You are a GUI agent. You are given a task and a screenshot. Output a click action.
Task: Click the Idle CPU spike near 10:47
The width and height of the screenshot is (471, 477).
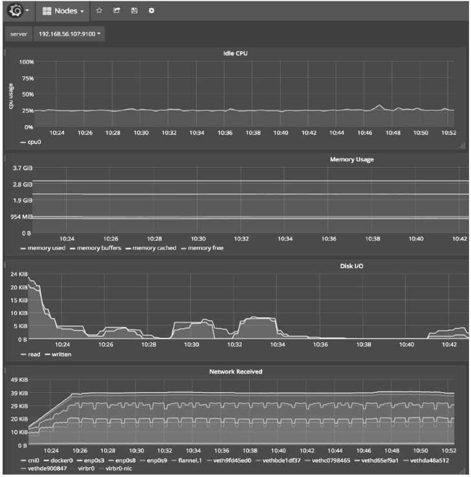[379, 105]
